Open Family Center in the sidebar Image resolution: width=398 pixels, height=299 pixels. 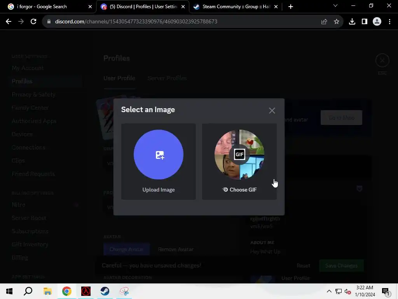point(30,107)
